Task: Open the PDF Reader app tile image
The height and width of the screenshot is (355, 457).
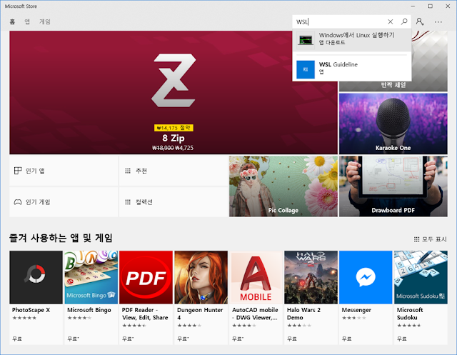Action: [x=146, y=277]
